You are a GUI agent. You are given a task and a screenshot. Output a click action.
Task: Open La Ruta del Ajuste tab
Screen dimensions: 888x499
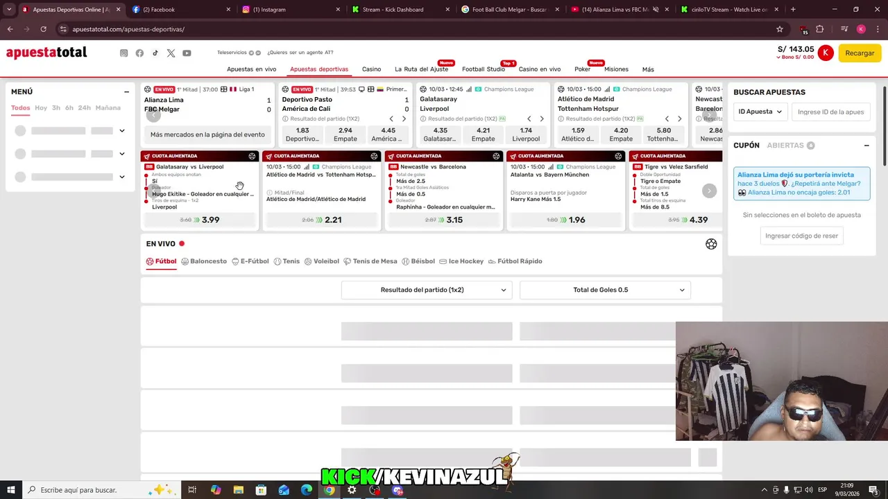point(421,69)
